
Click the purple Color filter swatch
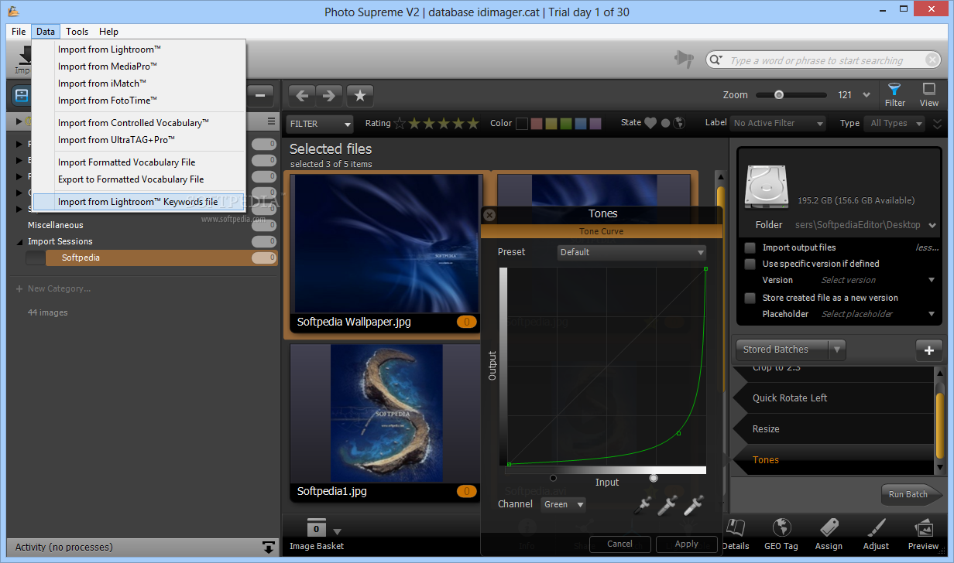pyautogui.click(x=595, y=123)
